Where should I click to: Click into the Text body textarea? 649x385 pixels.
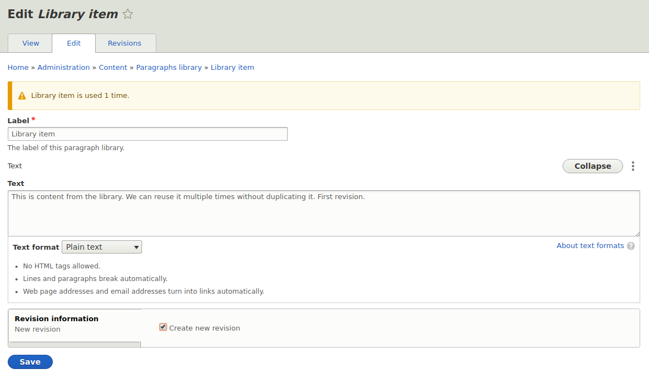(324, 212)
